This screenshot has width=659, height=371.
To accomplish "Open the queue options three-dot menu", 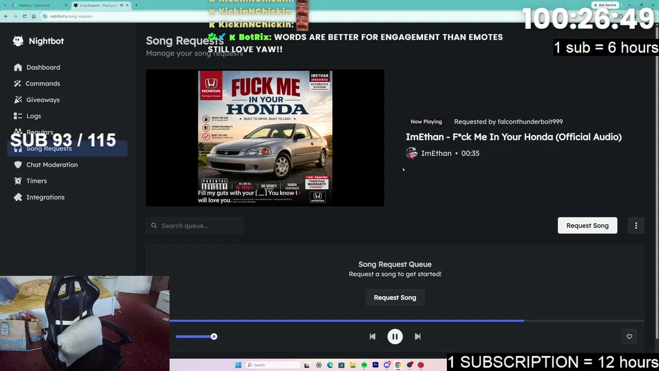I will point(636,226).
